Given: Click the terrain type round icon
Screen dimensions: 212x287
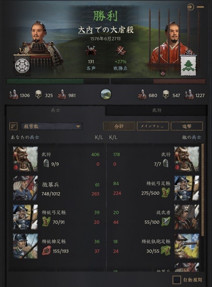Looking at the screenshot, I should coord(106,94).
